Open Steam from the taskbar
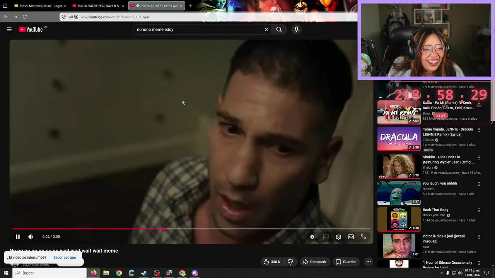The height and width of the screenshot is (278, 495). point(144,273)
